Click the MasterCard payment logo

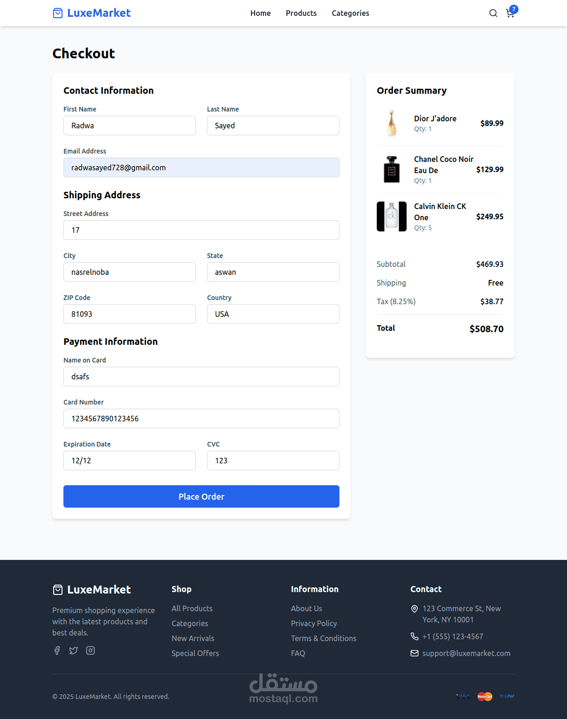point(485,696)
